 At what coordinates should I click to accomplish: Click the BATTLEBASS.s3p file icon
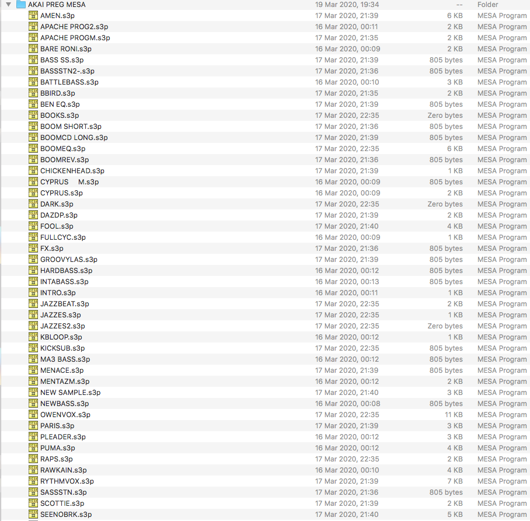click(33, 82)
